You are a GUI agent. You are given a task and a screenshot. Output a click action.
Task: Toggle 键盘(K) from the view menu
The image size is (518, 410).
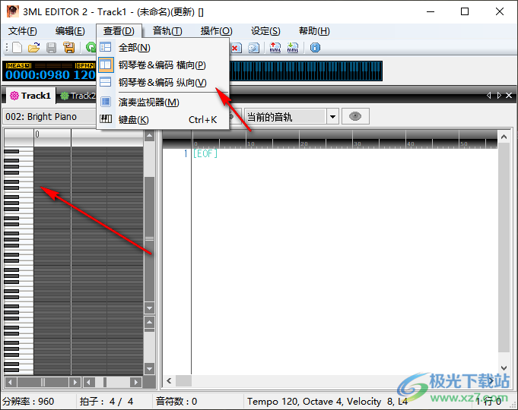click(x=163, y=119)
